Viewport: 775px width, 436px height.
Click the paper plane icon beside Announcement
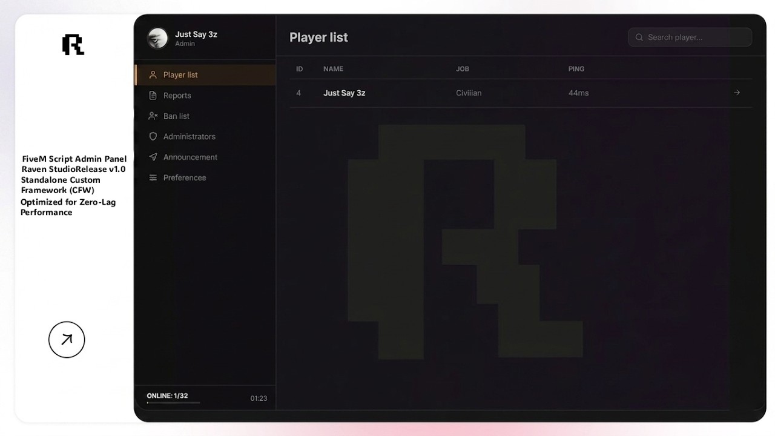click(x=153, y=157)
